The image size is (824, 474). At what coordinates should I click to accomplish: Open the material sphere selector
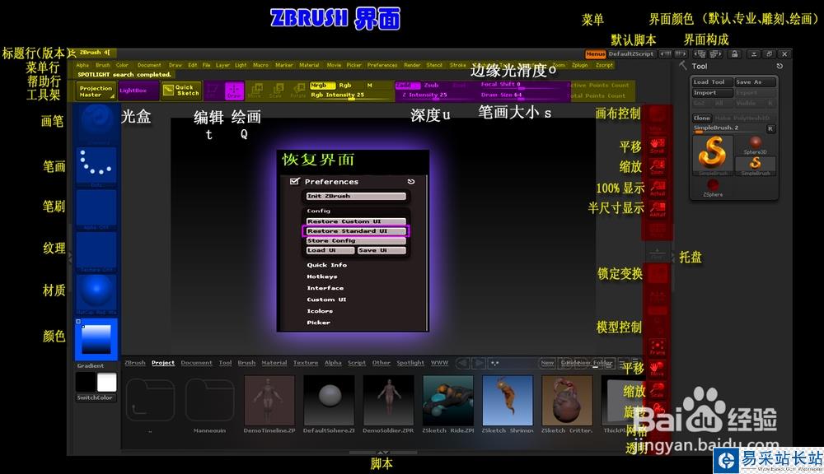[96, 295]
